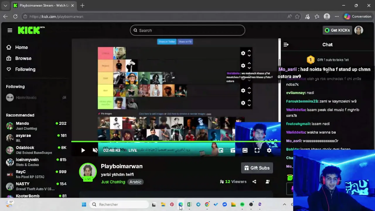This screenshot has width=375, height=211.
Task: Open File Explorer from the taskbar
Action: tap(163, 205)
